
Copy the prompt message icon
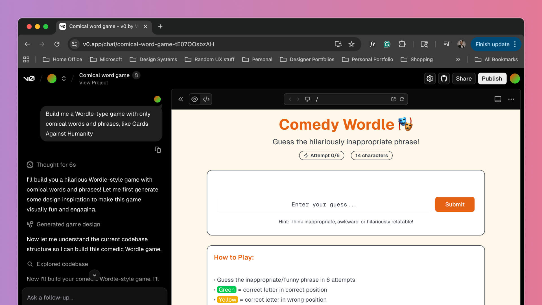click(158, 150)
